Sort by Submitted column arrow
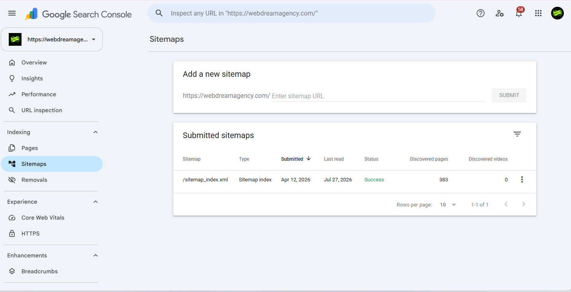571x292 pixels. [x=309, y=158]
